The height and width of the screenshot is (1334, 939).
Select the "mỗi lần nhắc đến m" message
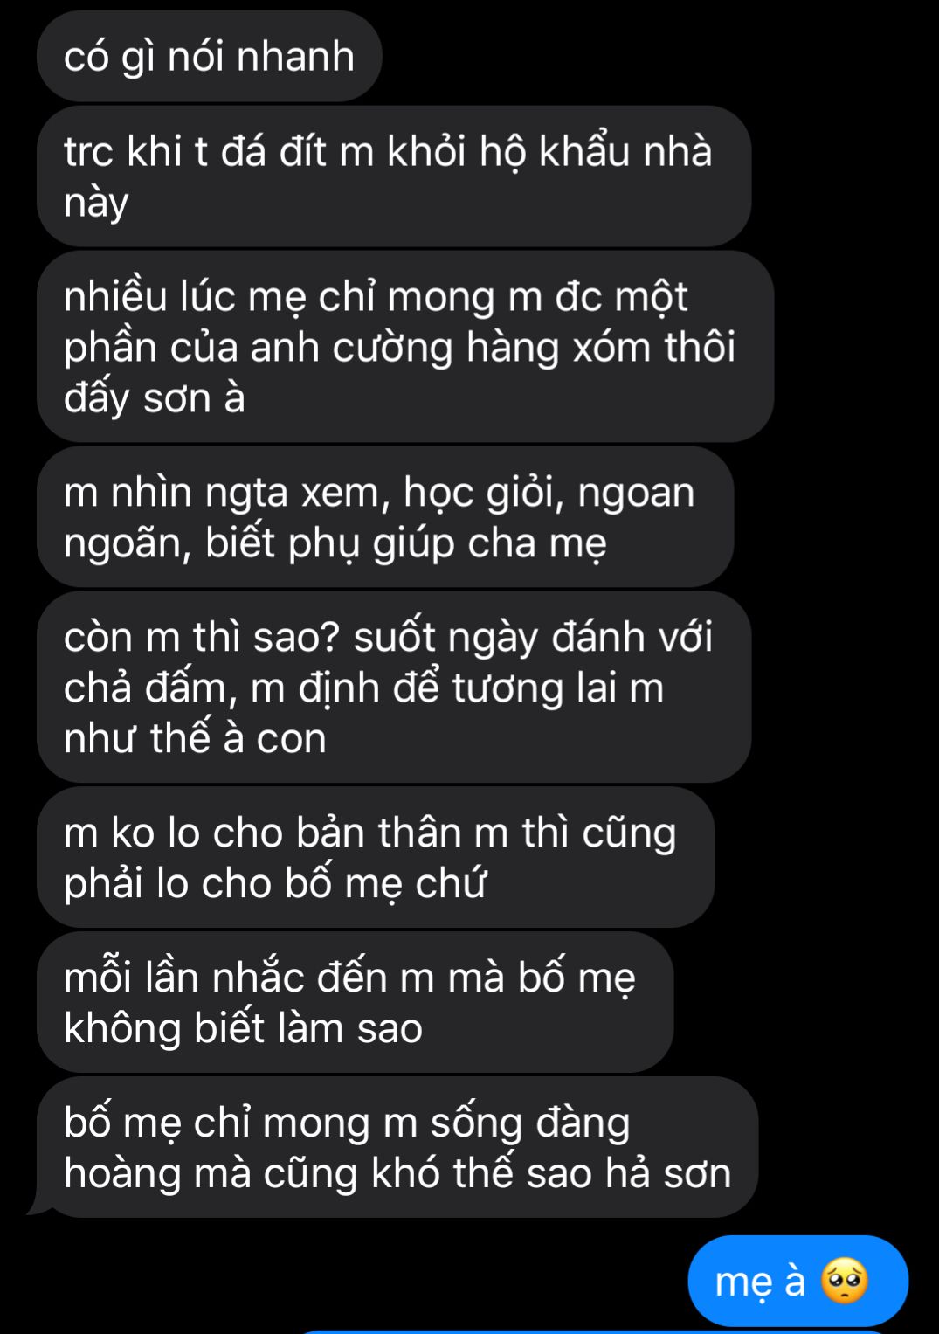click(x=355, y=1002)
